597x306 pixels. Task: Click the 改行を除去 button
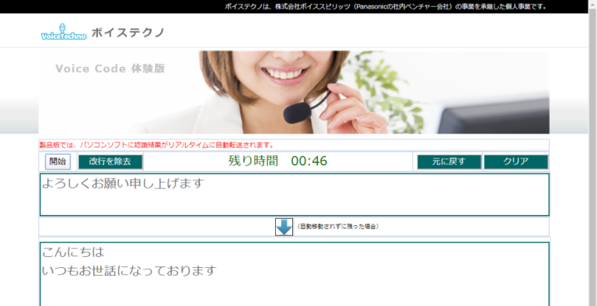[110, 162]
